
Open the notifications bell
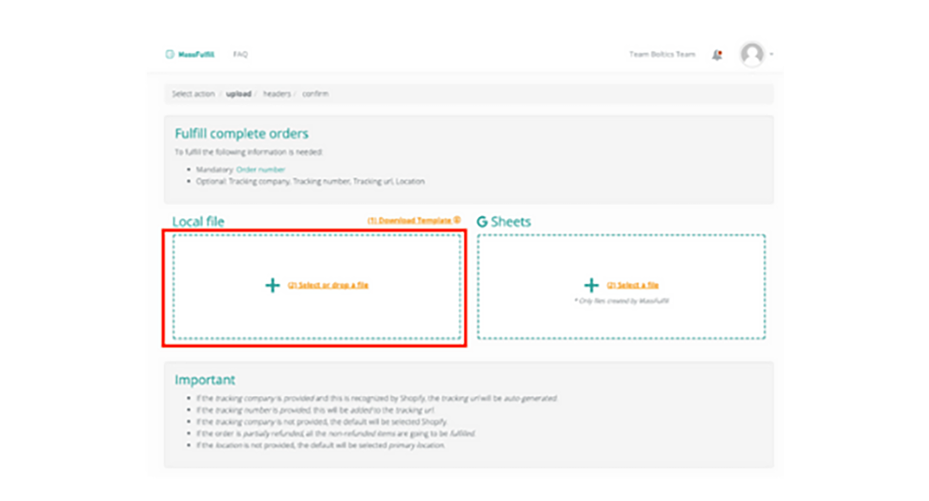point(717,55)
